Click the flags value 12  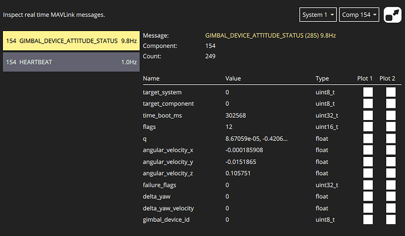[228, 126]
